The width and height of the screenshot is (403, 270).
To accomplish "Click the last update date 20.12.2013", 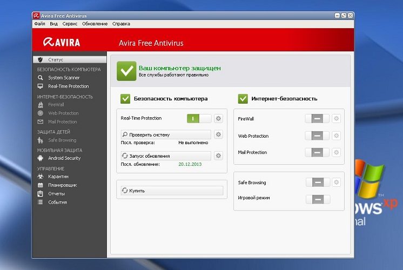I will [190, 164].
